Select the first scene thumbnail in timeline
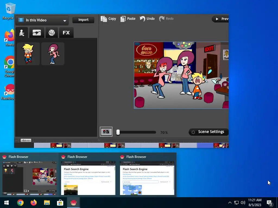Viewport: 278px width, 208px height. [x=61, y=145]
